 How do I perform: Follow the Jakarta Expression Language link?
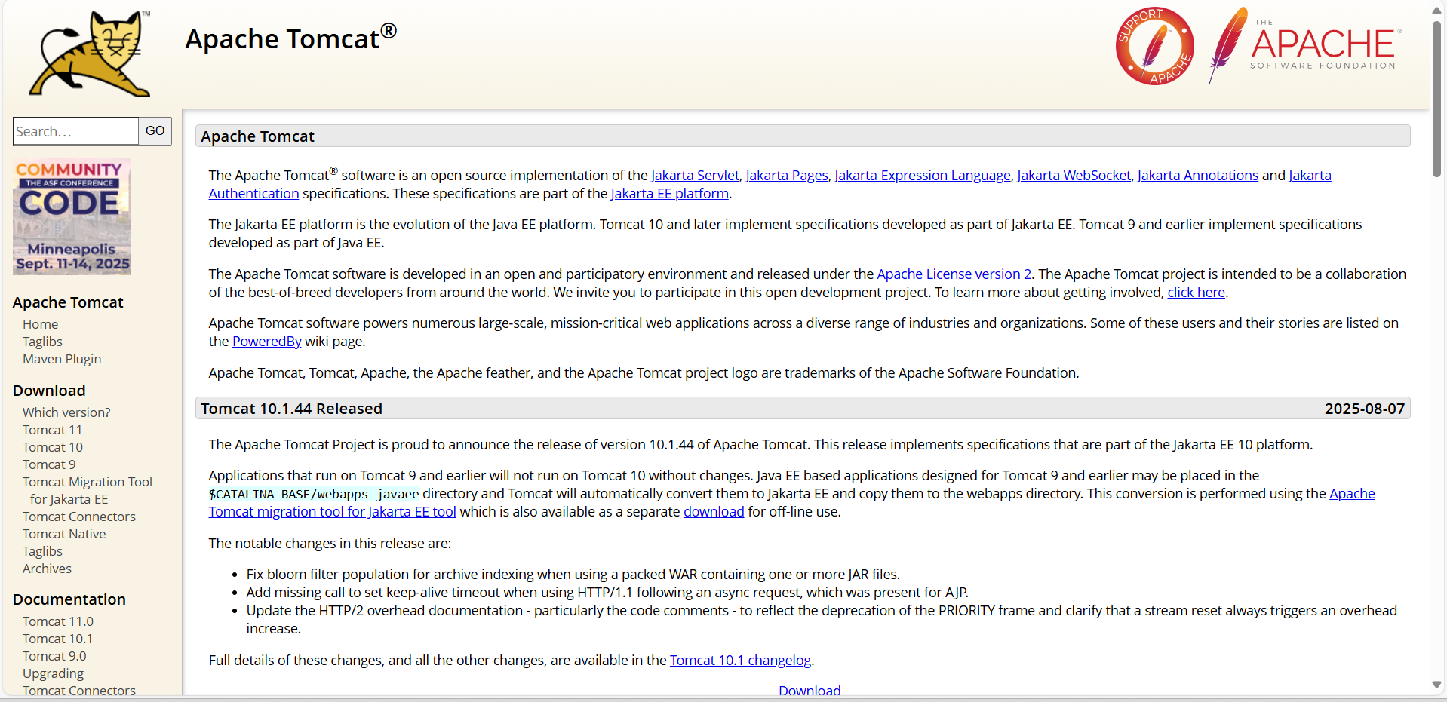pos(922,175)
